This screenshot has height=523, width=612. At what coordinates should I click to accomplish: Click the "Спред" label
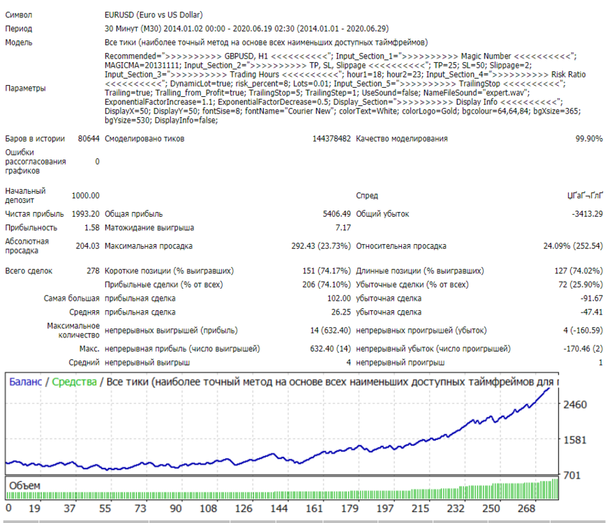point(367,195)
